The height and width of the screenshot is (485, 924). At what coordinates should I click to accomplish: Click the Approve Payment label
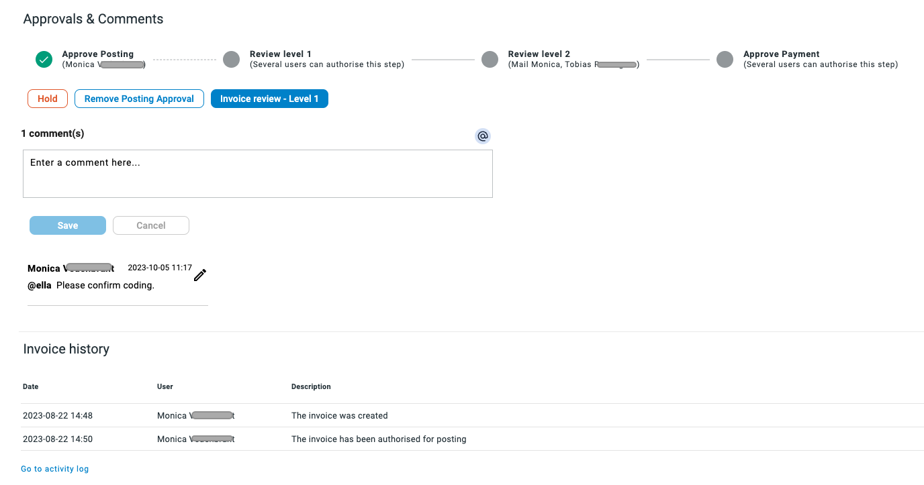tap(782, 54)
